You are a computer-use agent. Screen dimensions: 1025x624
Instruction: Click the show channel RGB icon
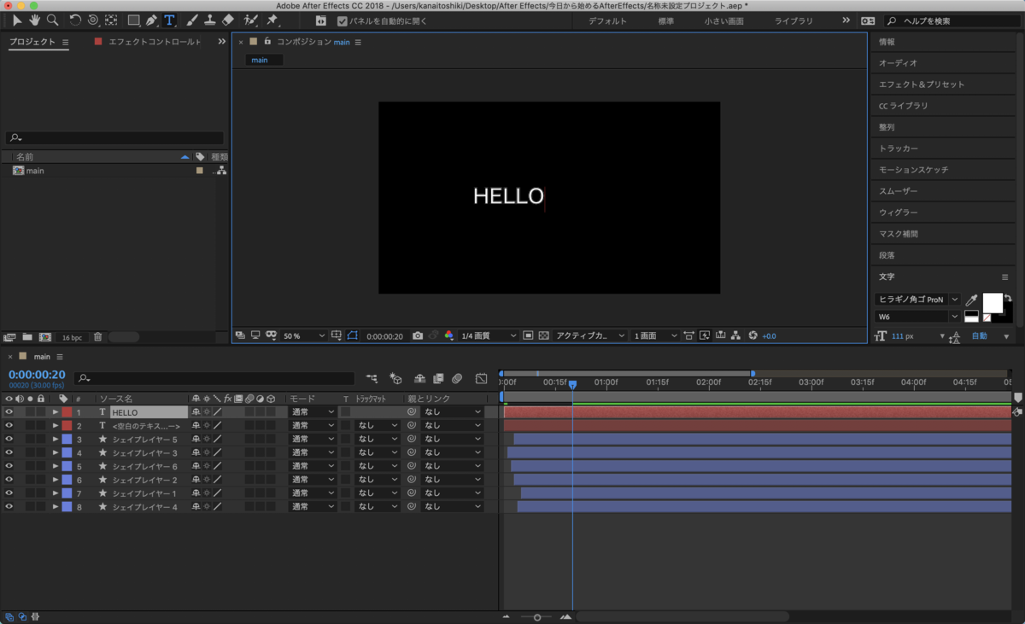pos(449,336)
